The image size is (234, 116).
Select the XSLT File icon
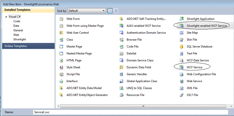click(x=182, y=95)
